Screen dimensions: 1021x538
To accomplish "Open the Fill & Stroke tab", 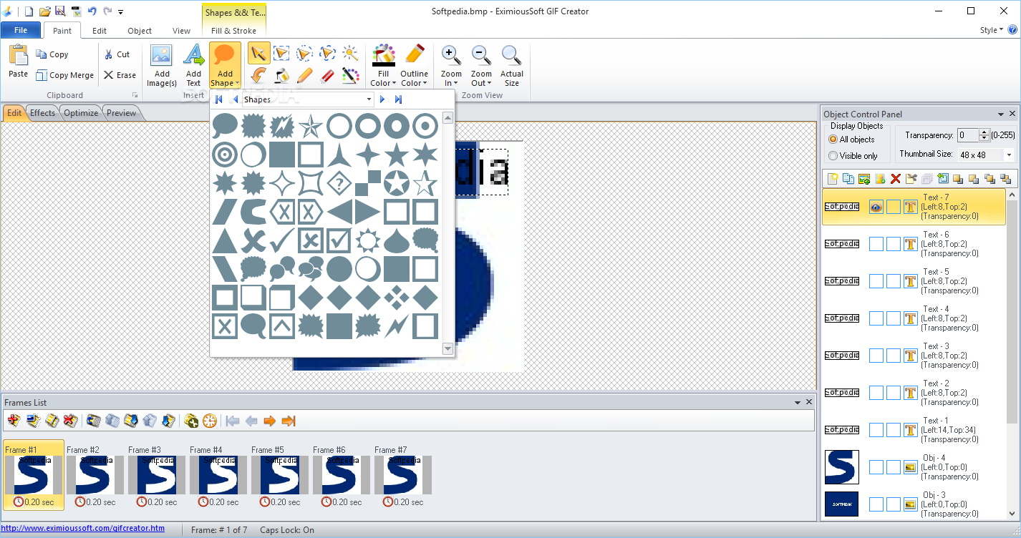I will click(x=234, y=31).
